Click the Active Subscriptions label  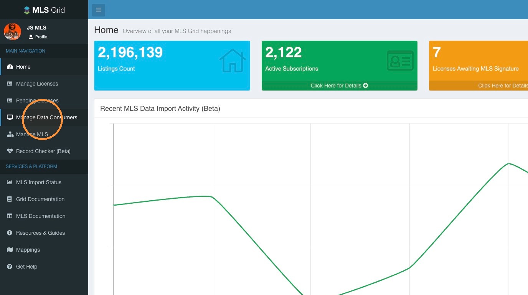292,69
